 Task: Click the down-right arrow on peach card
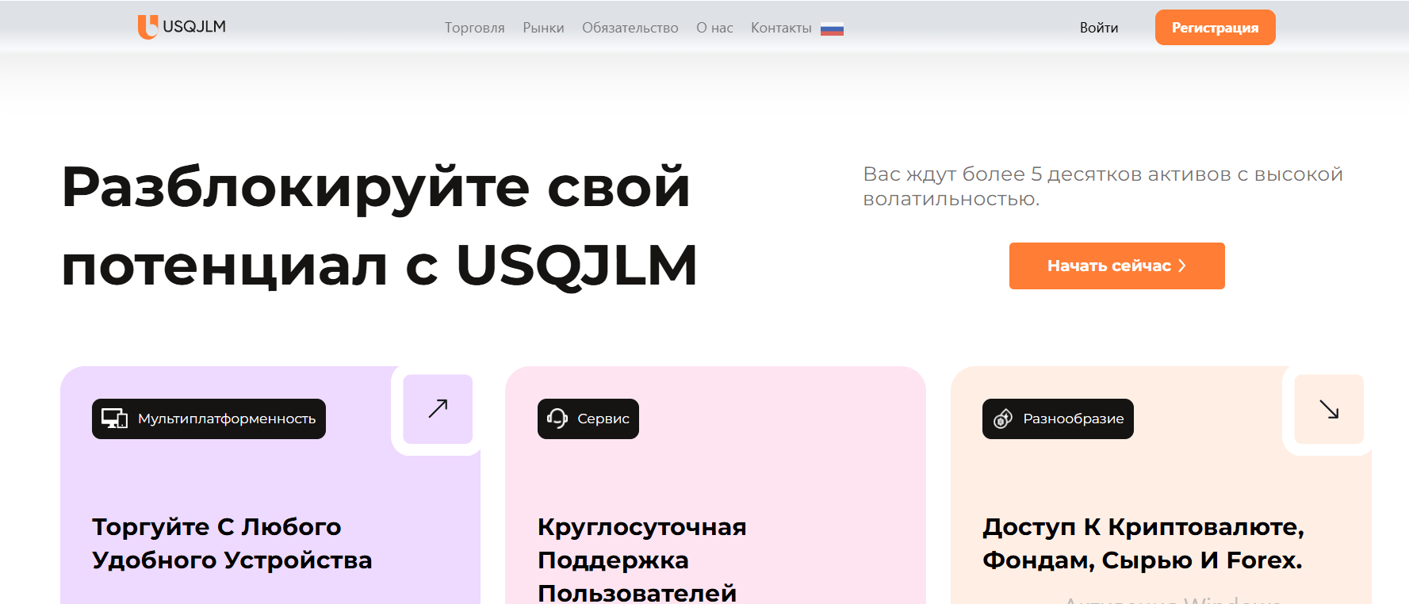(x=1329, y=409)
